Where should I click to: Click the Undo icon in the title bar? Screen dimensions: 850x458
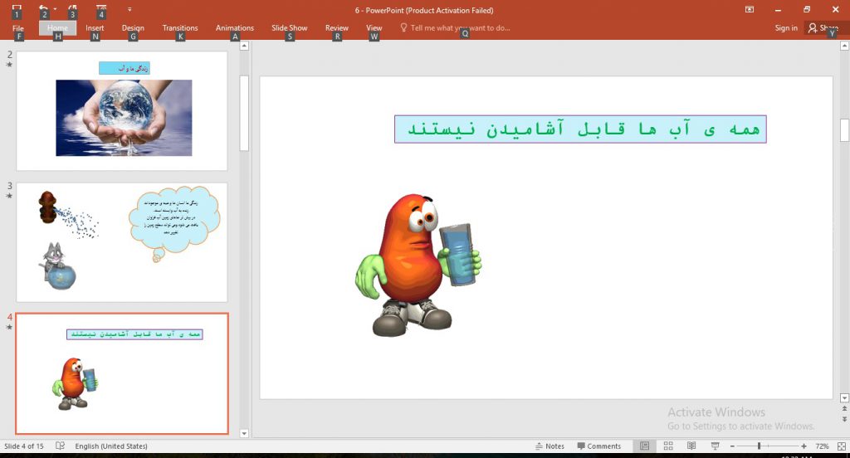pos(43,8)
